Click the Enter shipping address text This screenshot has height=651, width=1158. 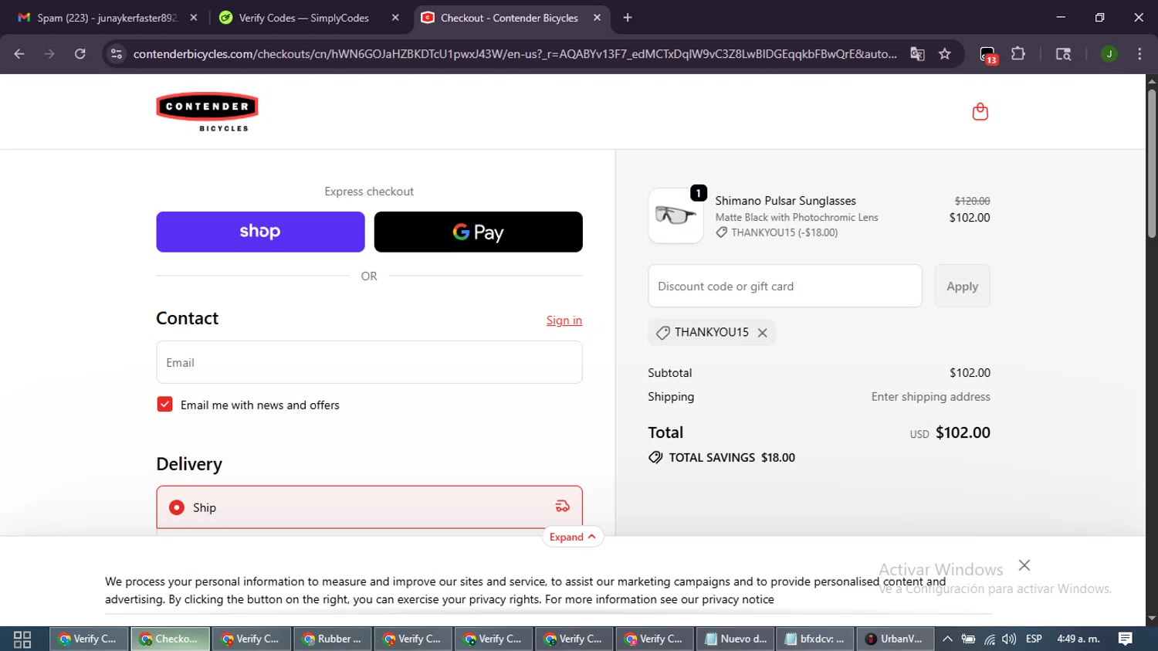[x=931, y=397]
